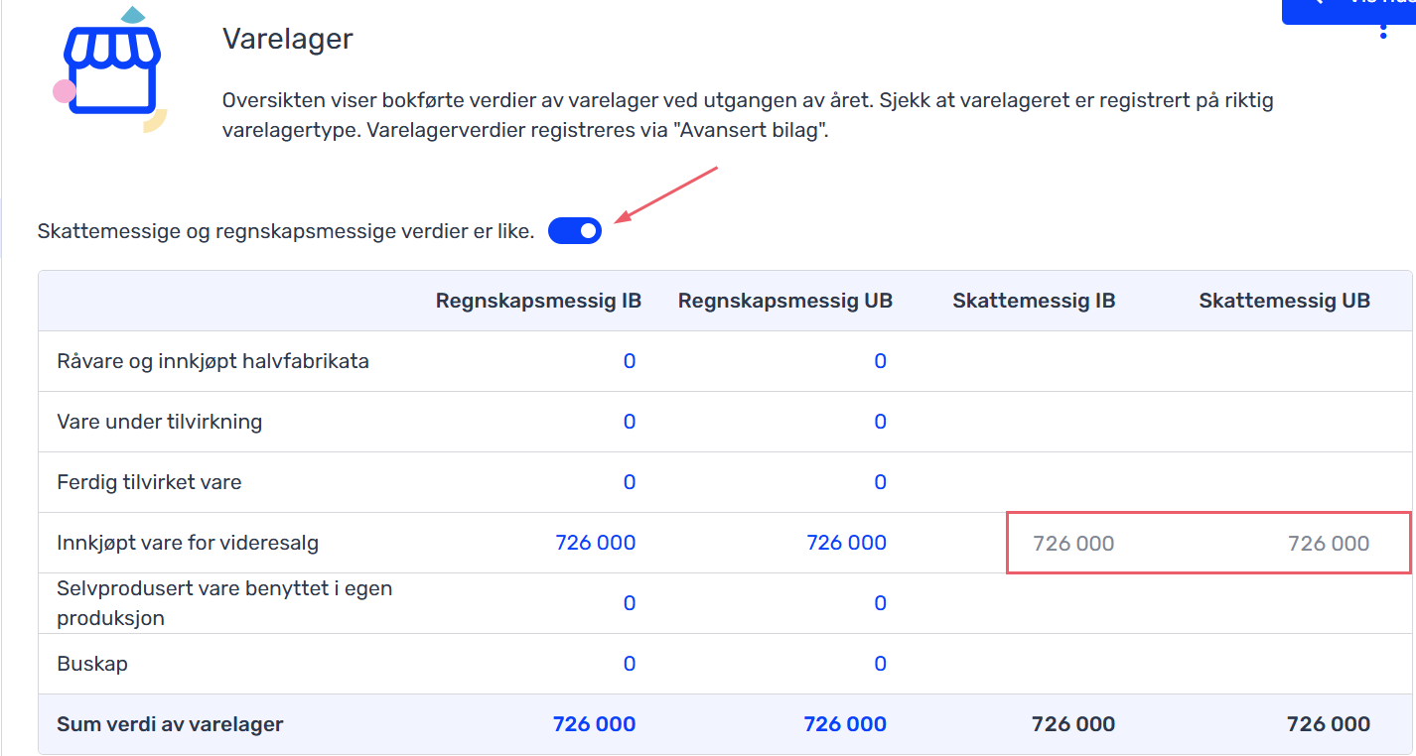
Task: Select the Sum verdi av varelager label
Action: tap(170, 724)
